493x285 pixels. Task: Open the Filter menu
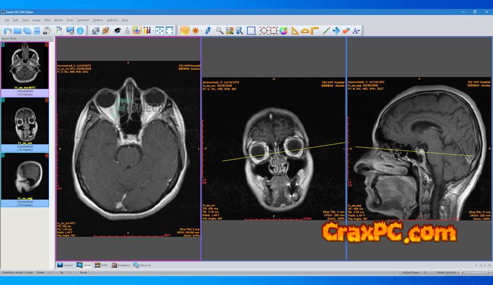pyautogui.click(x=47, y=20)
